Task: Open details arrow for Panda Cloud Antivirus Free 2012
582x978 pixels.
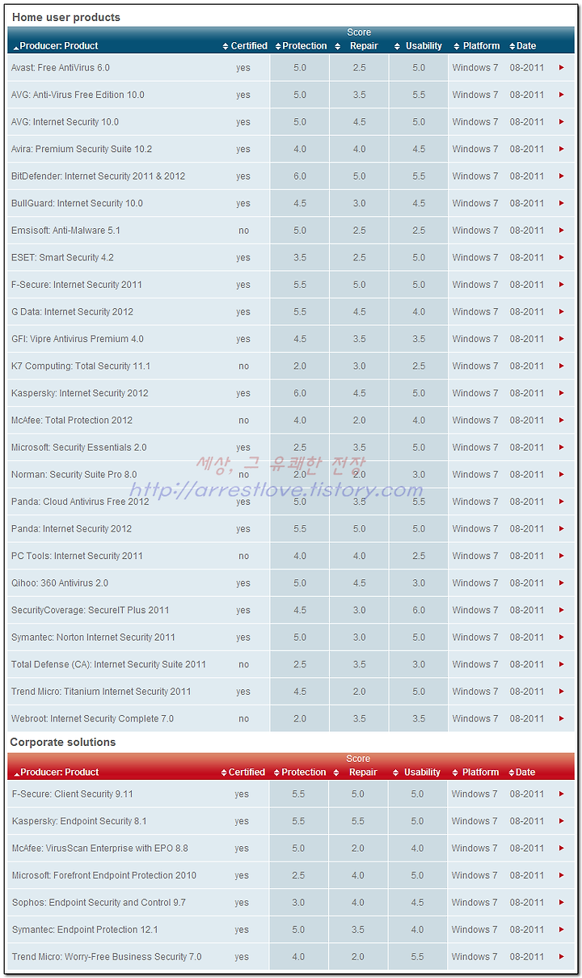Action: pos(562,502)
